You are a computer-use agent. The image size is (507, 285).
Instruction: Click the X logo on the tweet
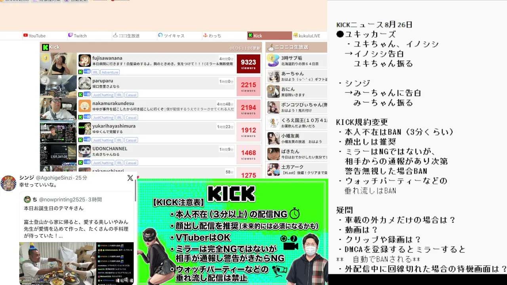click(130, 178)
